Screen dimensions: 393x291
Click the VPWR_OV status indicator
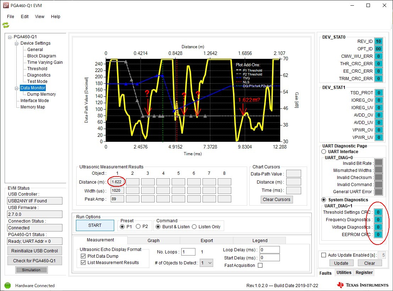(x=379, y=130)
